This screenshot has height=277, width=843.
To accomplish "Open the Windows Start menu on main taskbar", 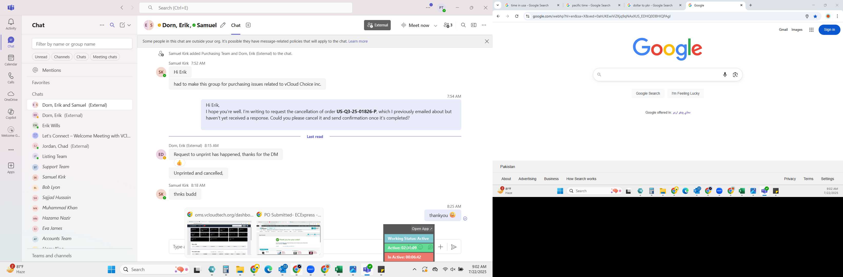I will point(111,270).
